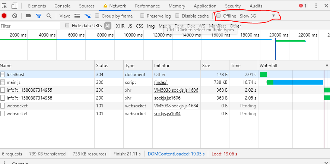Open VM5038 sockjs.js:1684 initiator link
The width and height of the screenshot is (330, 164).
coord(176,106)
